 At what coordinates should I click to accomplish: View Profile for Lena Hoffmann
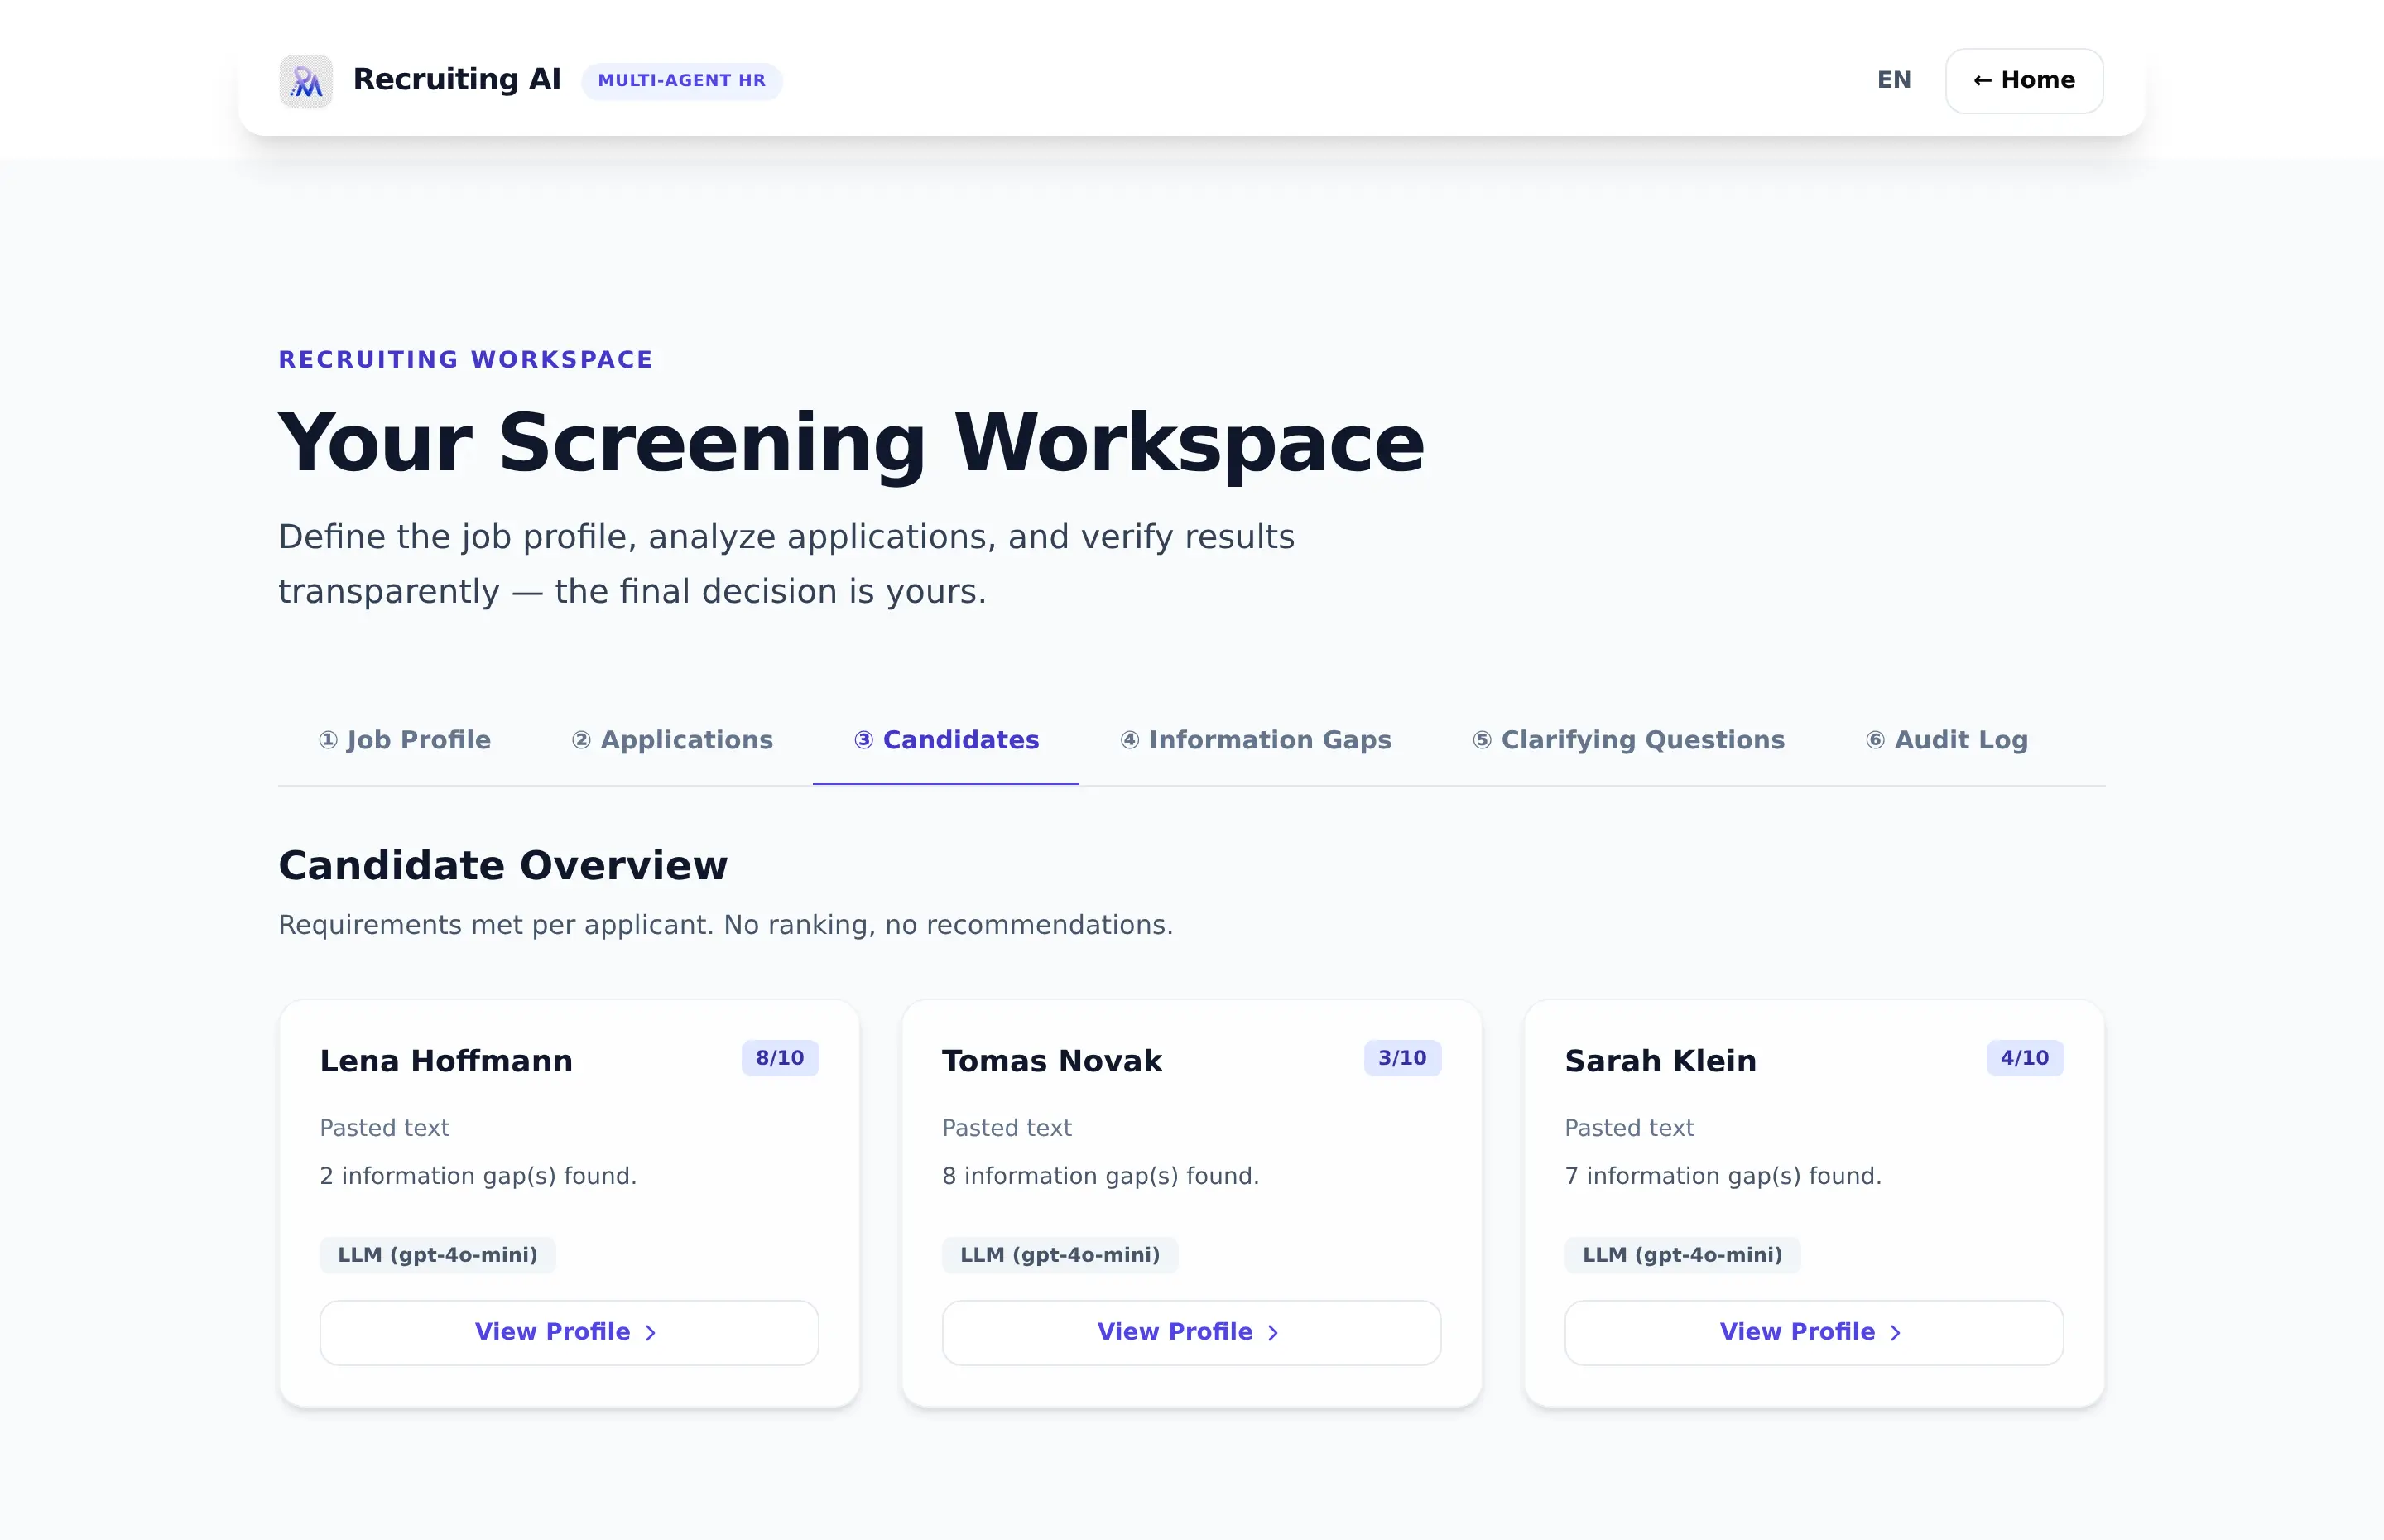569,1332
